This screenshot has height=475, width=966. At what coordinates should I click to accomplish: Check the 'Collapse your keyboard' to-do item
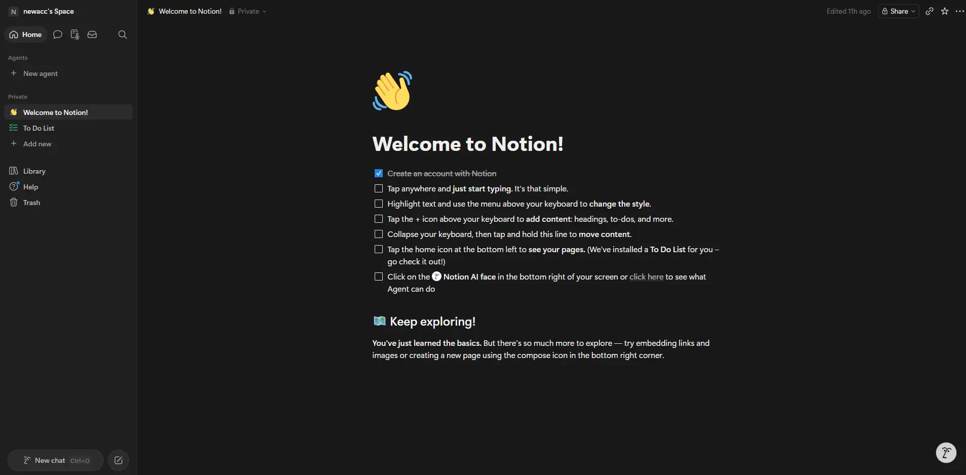tap(379, 234)
